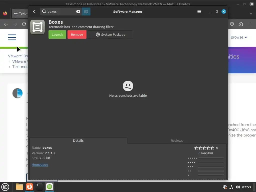Image resolution: width=256 pixels, height=192 pixels.
Task: Click the star rating icons
Action: point(204,148)
